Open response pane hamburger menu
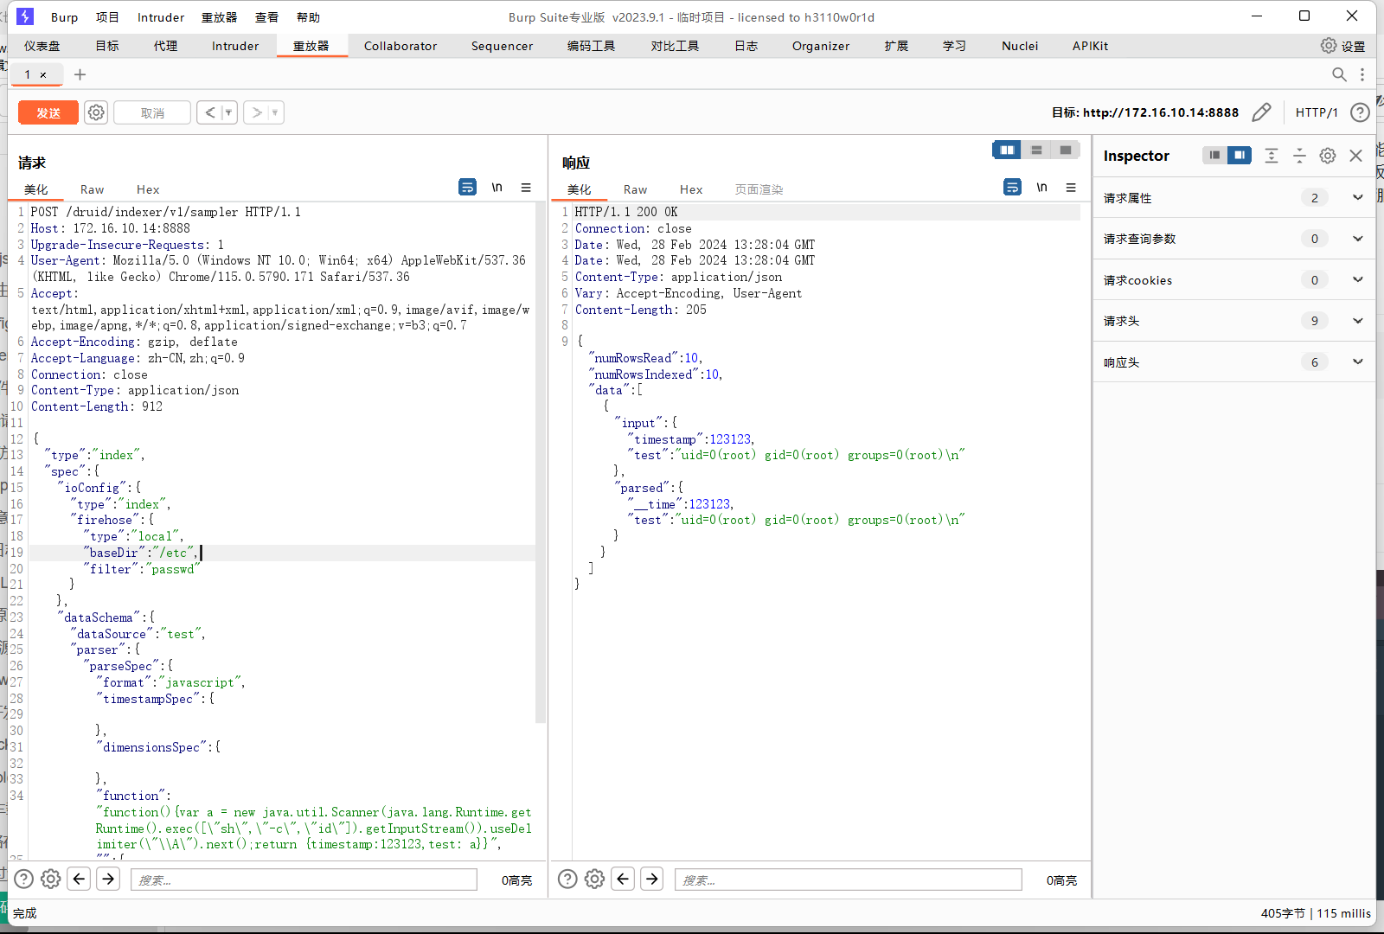Image resolution: width=1384 pixels, height=934 pixels. click(x=1071, y=187)
